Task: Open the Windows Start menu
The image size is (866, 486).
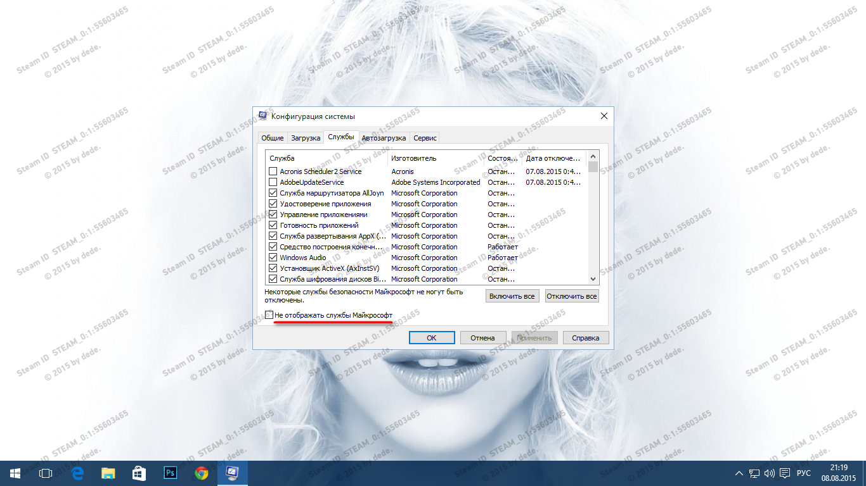Action: 15,473
